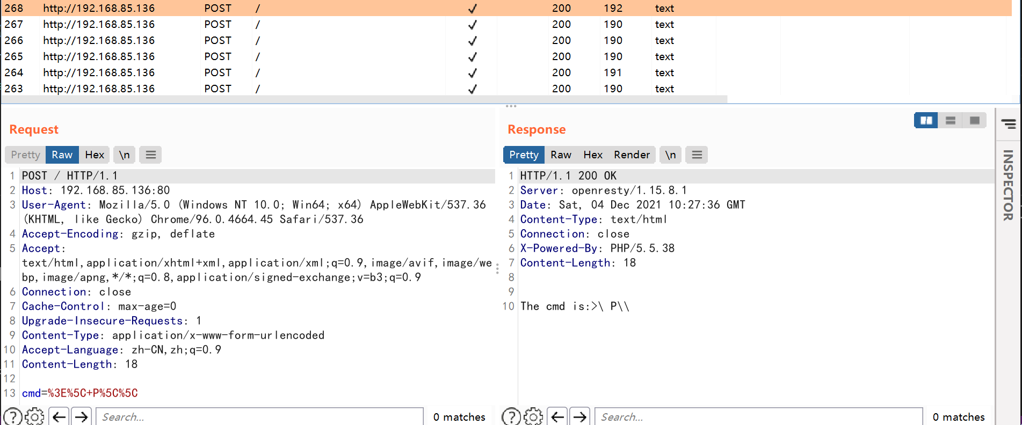Click the length value 191 in the table
This screenshot has height=425, width=1022.
tap(613, 72)
